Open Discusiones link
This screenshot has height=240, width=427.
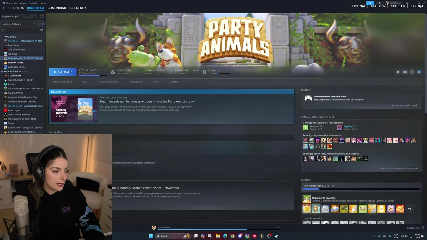[136, 82]
